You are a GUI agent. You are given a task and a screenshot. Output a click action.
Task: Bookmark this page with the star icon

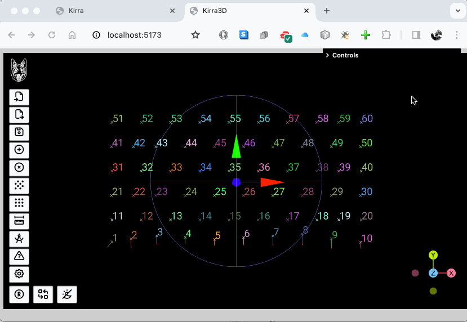195,35
